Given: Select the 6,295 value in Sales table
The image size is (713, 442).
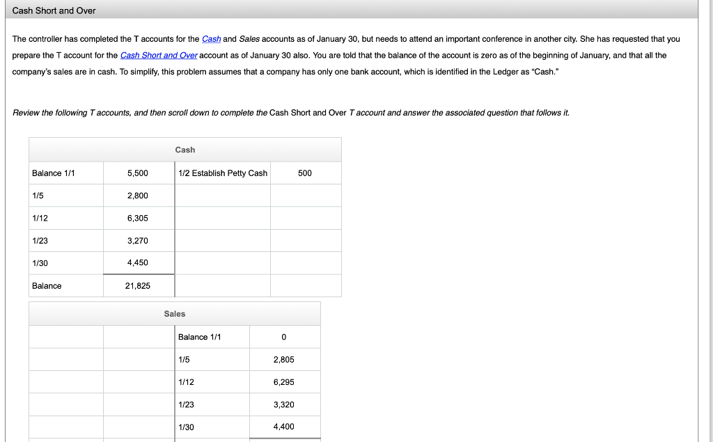Looking at the screenshot, I should pos(284,382).
